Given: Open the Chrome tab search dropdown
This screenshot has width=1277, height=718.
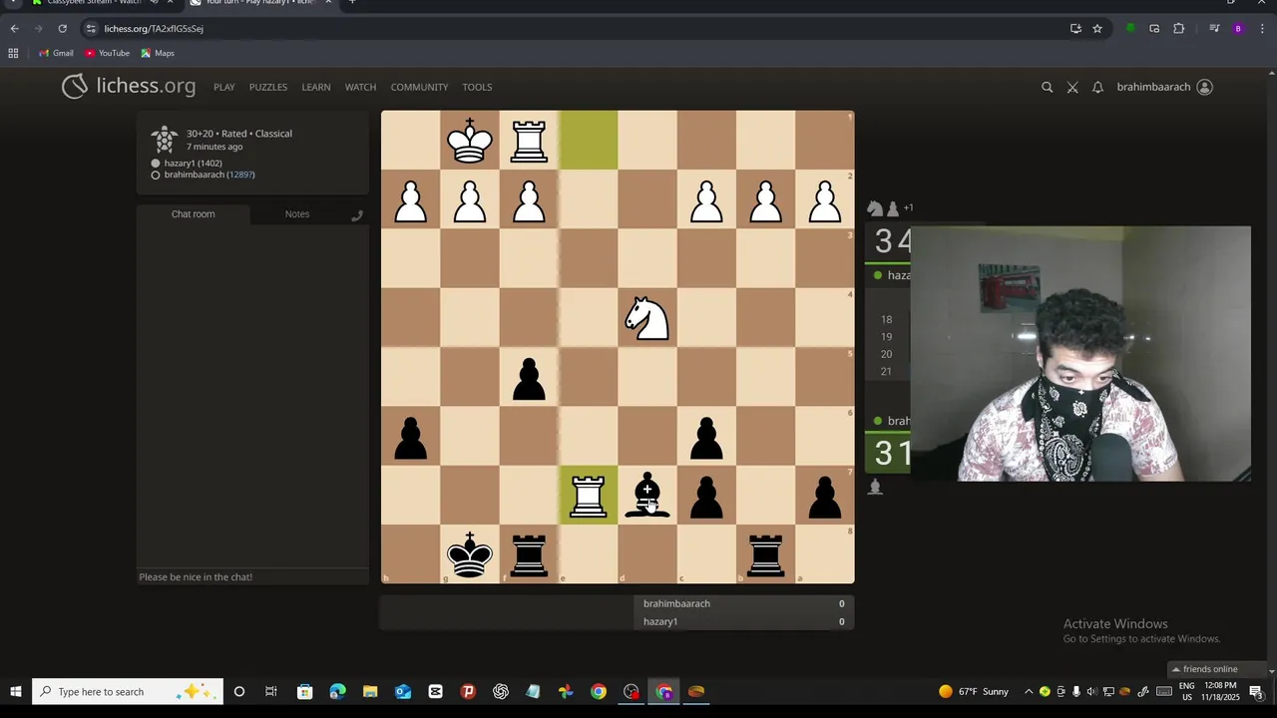Looking at the screenshot, I should click(x=14, y=3).
